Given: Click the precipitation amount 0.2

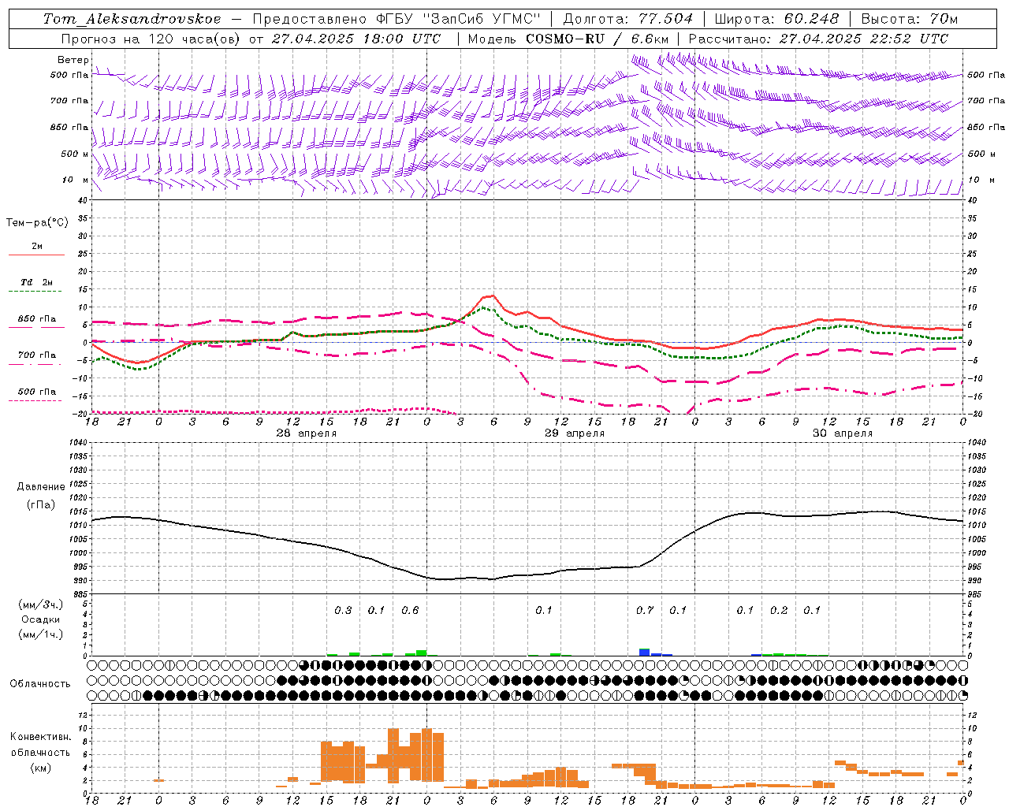Looking at the screenshot, I should [779, 610].
